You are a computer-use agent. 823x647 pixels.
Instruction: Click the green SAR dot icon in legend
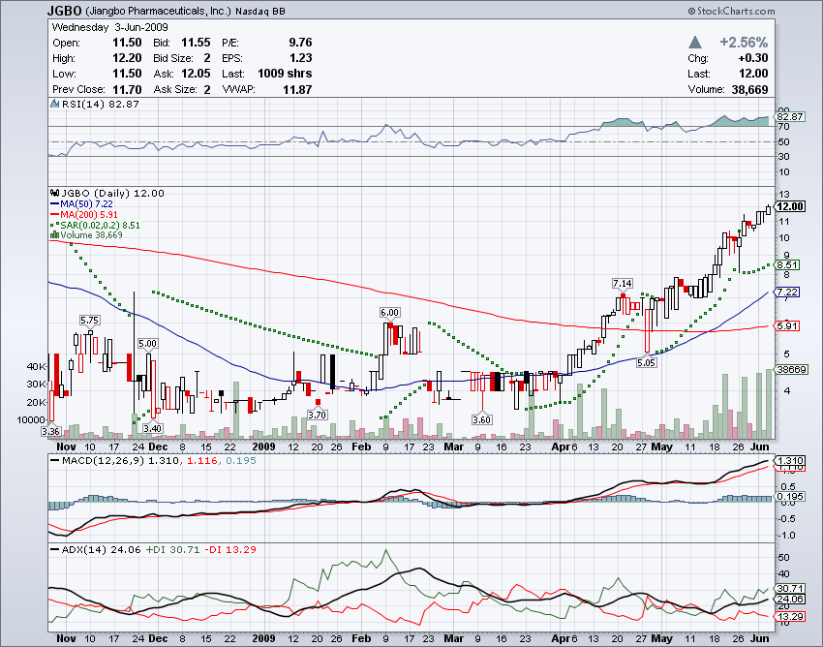(53, 225)
